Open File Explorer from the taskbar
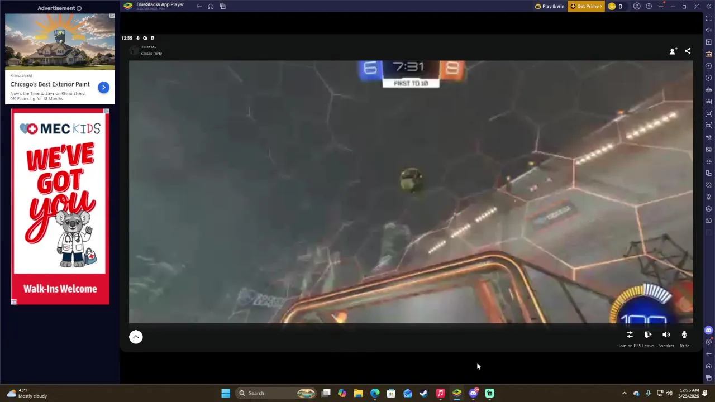 pos(359,393)
